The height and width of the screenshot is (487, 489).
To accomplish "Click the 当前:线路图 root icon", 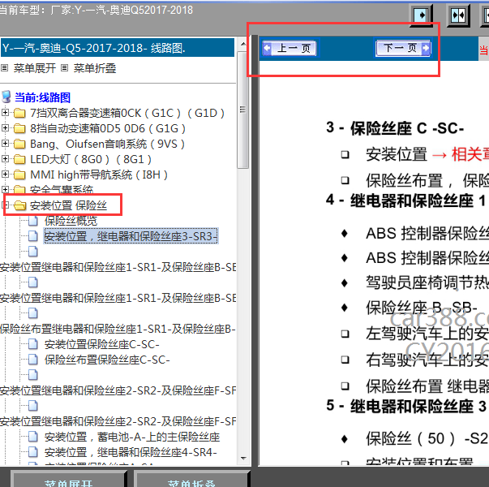I will [7, 97].
